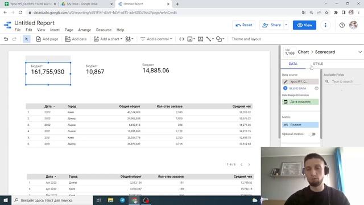Open File Explorer from taskbar

coord(110,200)
